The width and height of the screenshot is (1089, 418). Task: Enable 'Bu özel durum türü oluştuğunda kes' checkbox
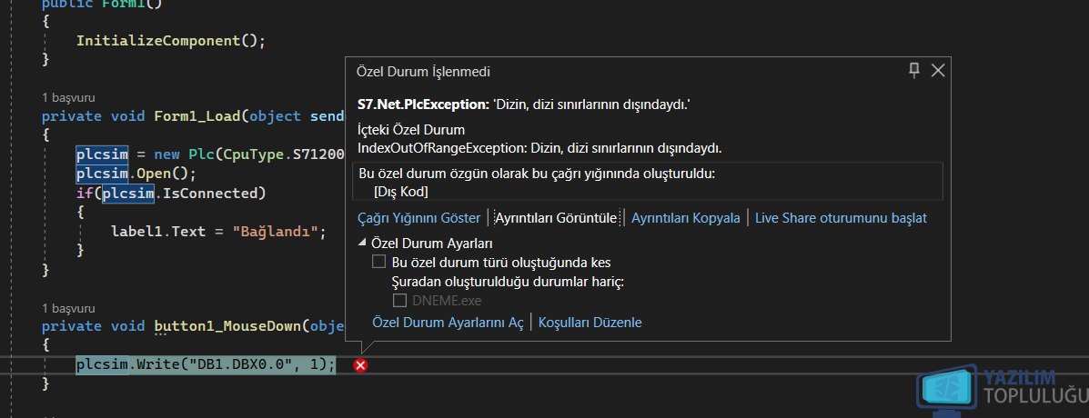click(378, 262)
